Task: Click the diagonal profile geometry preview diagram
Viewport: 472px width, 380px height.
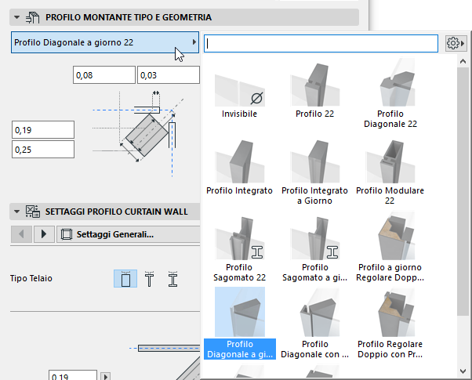Action: 139,134
